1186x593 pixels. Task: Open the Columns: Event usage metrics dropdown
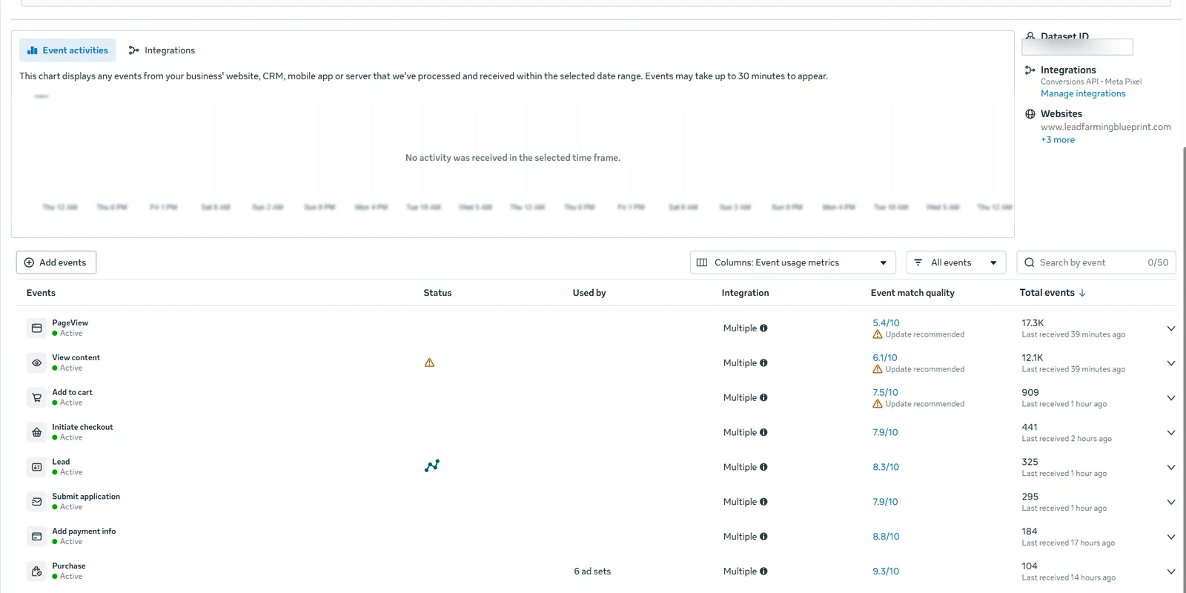click(x=793, y=262)
